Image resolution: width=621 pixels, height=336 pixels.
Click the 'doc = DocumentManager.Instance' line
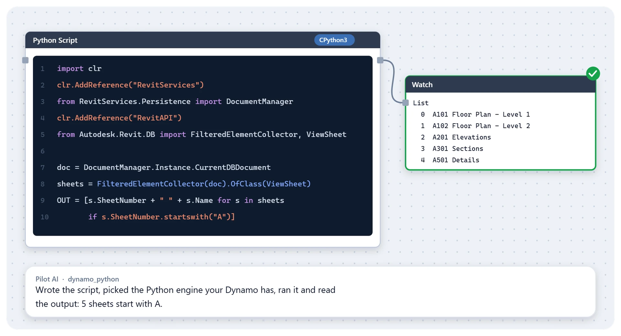tap(164, 167)
